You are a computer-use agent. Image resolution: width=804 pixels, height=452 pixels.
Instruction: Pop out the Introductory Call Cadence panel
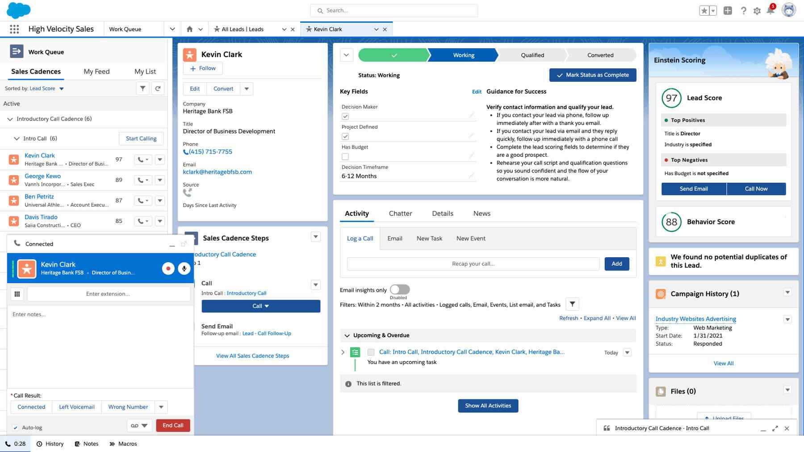tap(775, 428)
